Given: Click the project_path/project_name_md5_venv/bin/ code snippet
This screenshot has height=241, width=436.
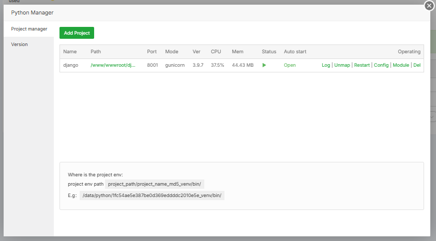Looking at the screenshot, I should click(155, 184).
